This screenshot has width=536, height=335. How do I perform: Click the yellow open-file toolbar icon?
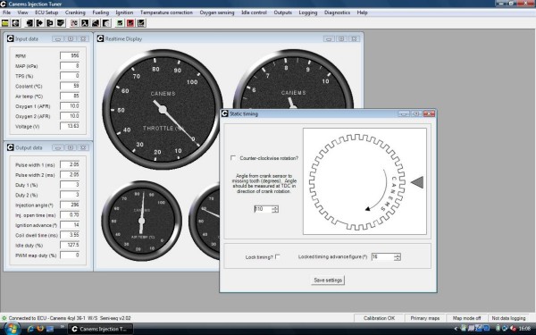click(x=5, y=23)
